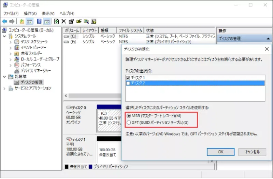Collapse the ディスクの管理 action pane arrow
Image resolution: width=273 pixels, height=179 pixels.
(x=268, y=39)
